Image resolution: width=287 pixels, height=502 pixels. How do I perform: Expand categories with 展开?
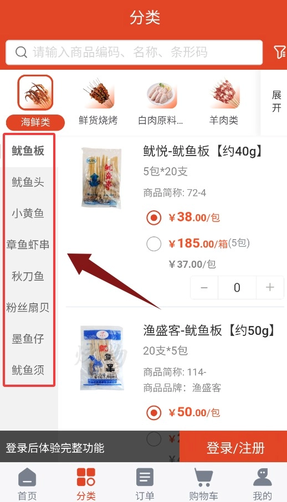(276, 101)
